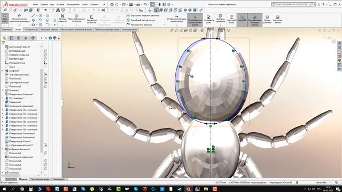Click Zoom to Fit in heads-up toolbar
The height and width of the screenshot is (192, 342).
(172, 30)
